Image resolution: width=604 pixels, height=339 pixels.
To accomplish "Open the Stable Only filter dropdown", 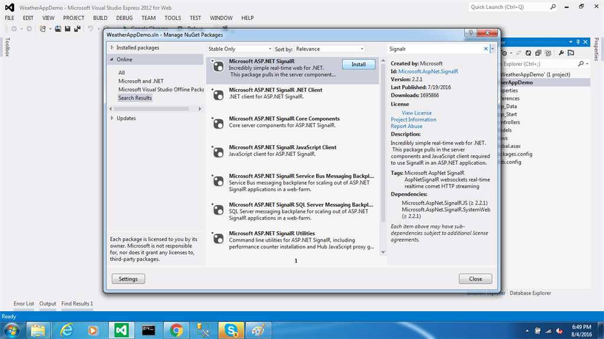I will (x=240, y=49).
